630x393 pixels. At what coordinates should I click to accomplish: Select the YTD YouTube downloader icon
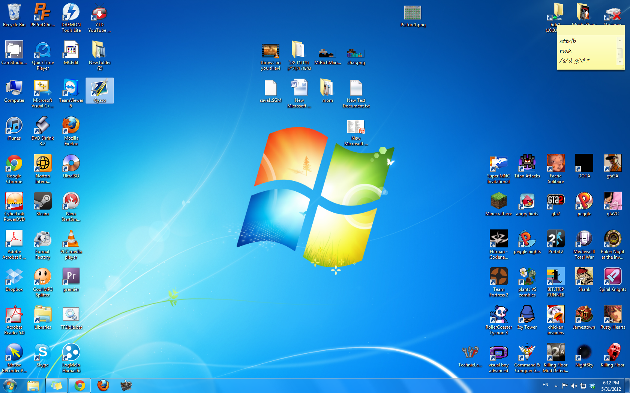click(99, 18)
